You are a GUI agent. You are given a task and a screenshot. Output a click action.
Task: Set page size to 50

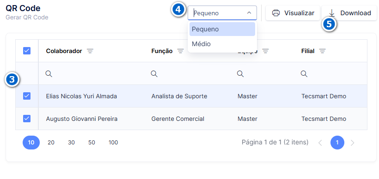[x=92, y=143]
